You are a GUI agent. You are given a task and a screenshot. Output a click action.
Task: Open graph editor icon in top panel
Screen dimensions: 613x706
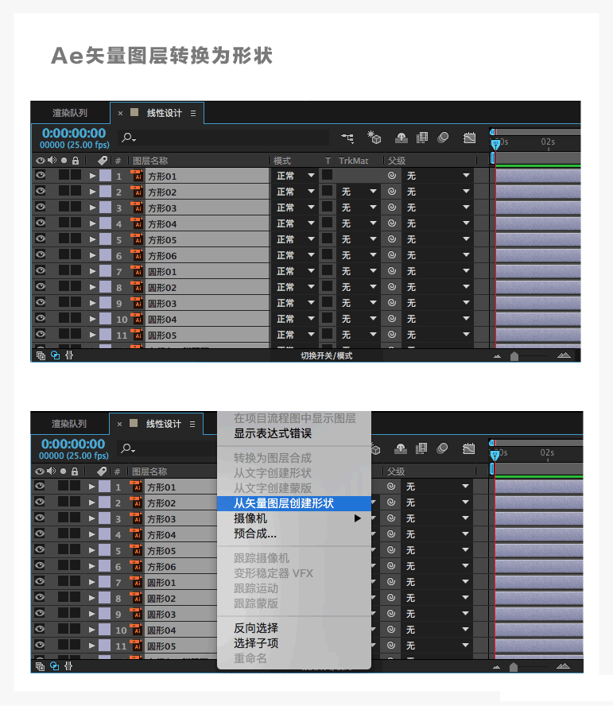(469, 138)
